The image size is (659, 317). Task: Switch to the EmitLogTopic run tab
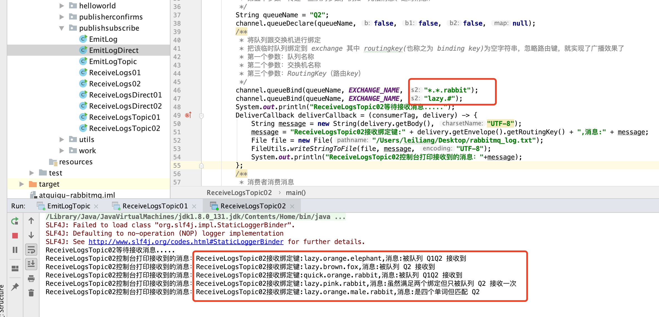(x=69, y=206)
